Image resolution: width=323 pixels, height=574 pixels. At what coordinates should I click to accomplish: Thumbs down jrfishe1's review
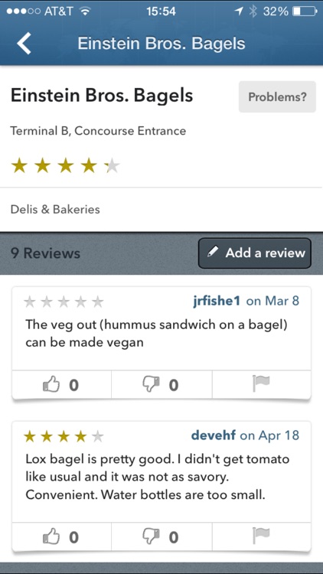point(161,384)
